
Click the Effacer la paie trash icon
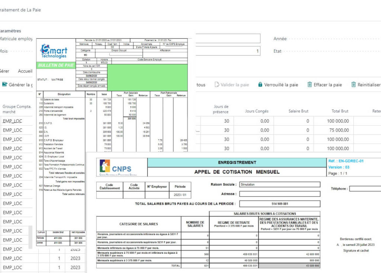click(x=310, y=84)
